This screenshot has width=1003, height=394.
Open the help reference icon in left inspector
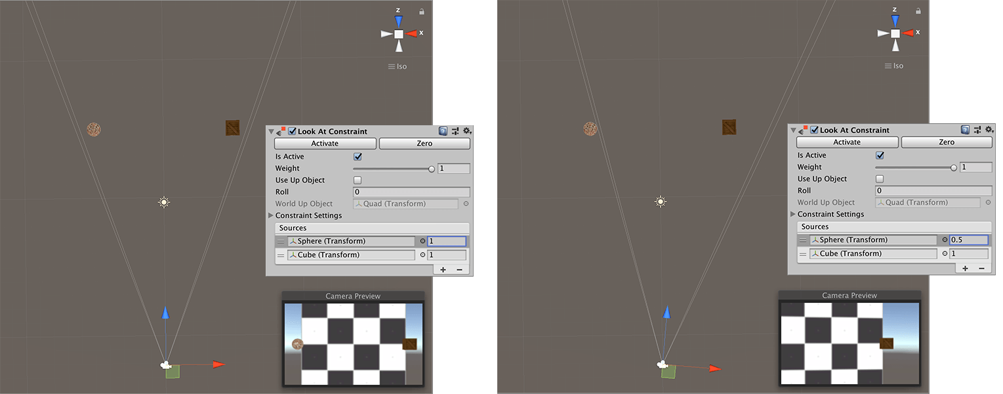pos(443,131)
